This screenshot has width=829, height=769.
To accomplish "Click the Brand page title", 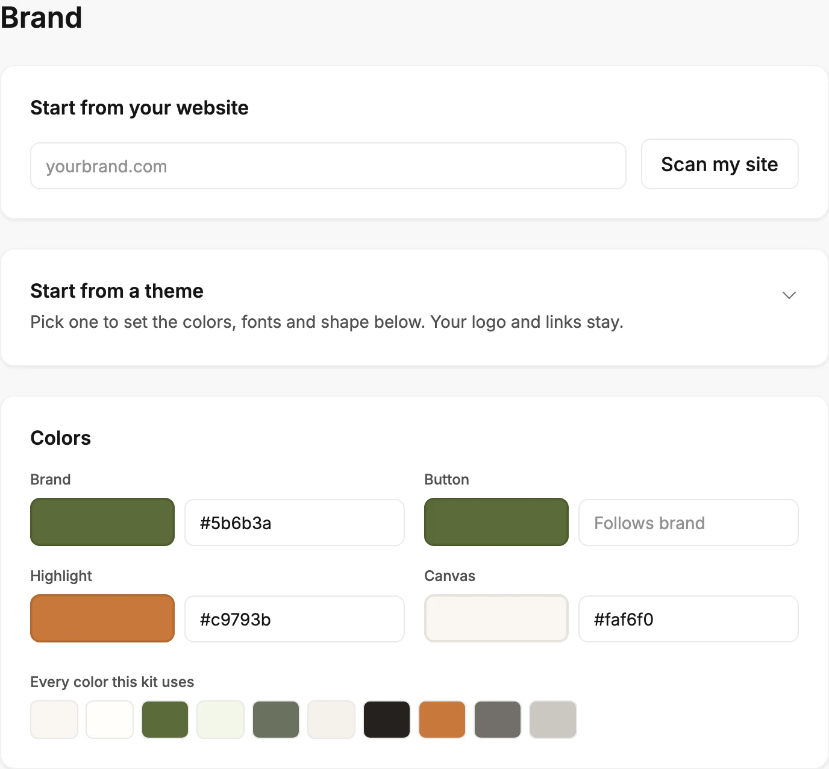I will tap(41, 17).
